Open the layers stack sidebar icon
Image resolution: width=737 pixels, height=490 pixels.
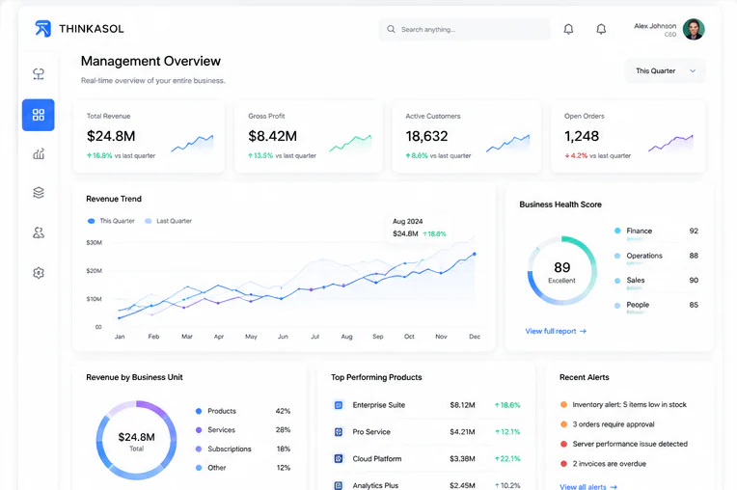(39, 193)
